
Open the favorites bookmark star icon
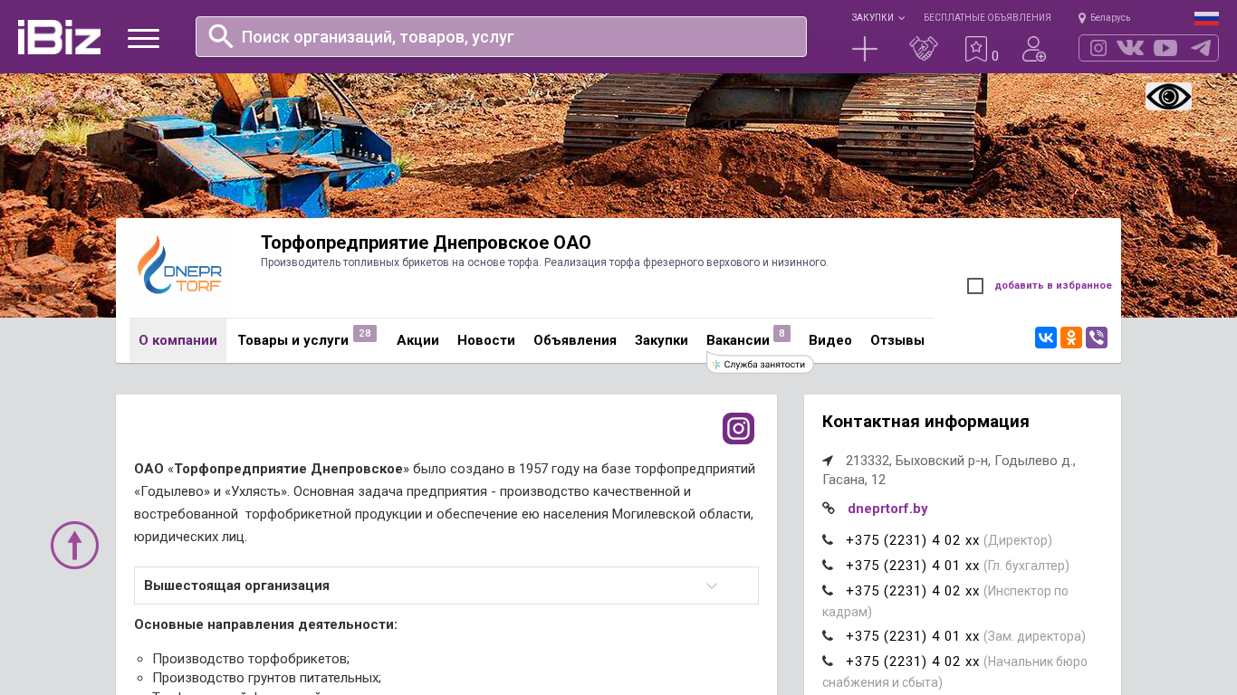click(x=975, y=49)
